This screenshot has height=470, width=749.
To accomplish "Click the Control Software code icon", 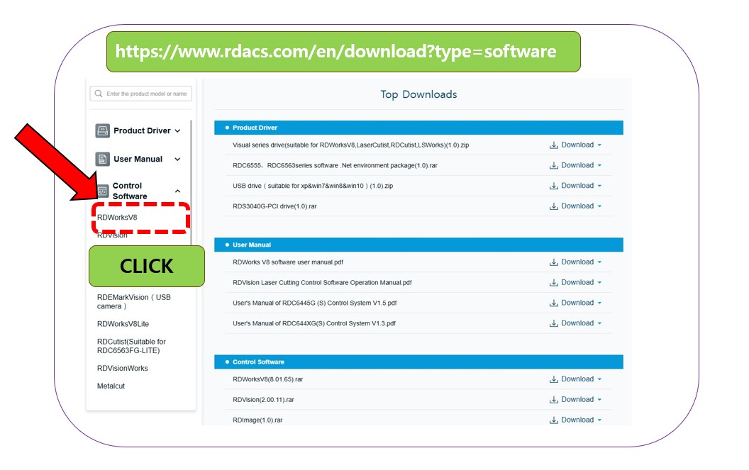I will pos(102,191).
